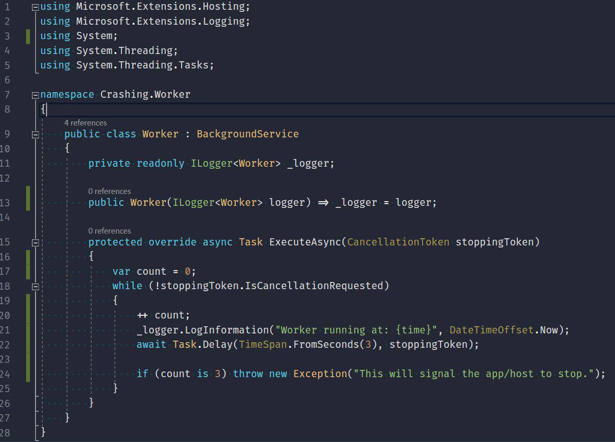
Task: Collapse the ExecuteAsync method body
Action: pos(35,242)
